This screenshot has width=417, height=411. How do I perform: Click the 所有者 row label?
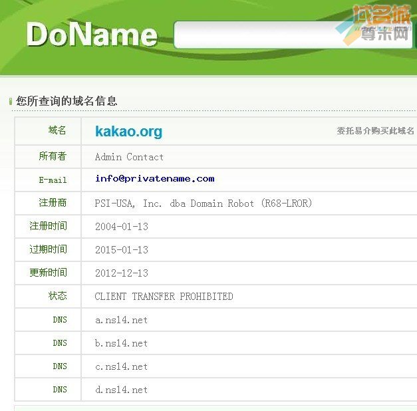53,156
